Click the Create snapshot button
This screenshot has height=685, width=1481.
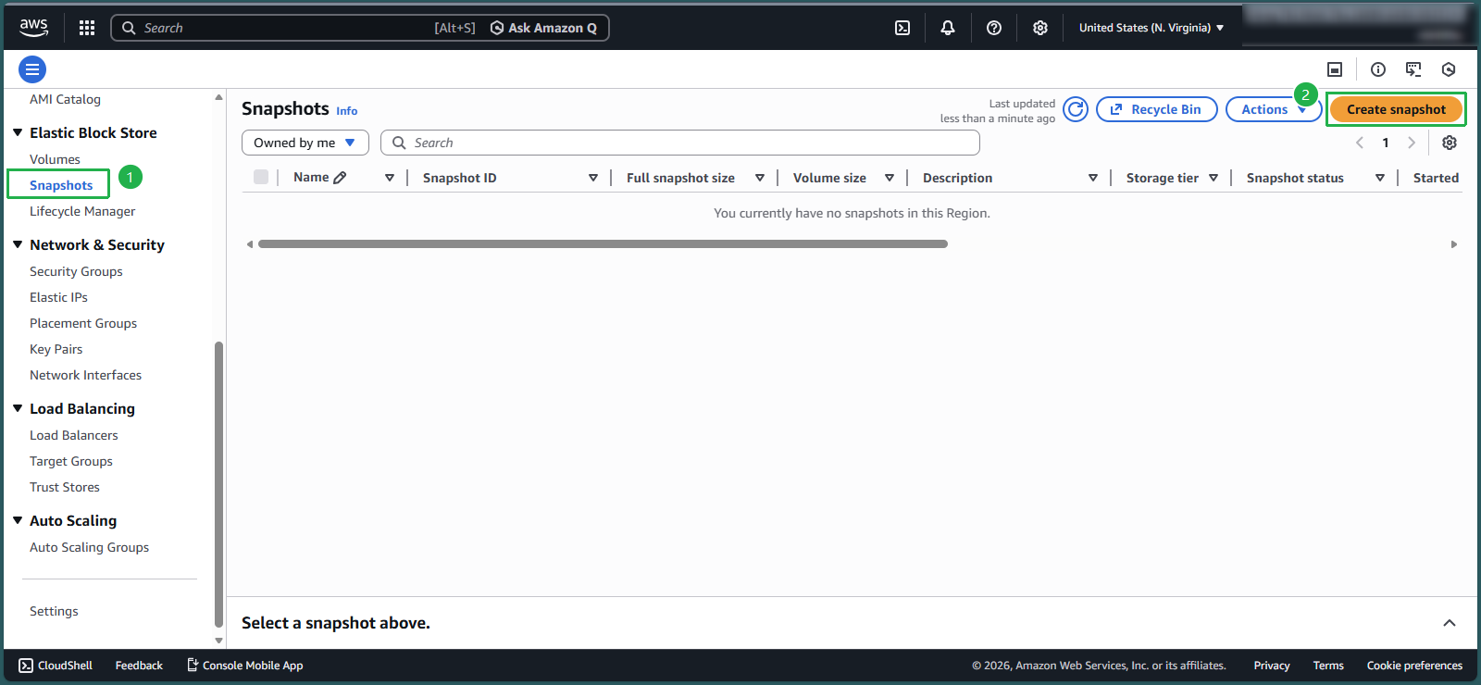(x=1396, y=109)
